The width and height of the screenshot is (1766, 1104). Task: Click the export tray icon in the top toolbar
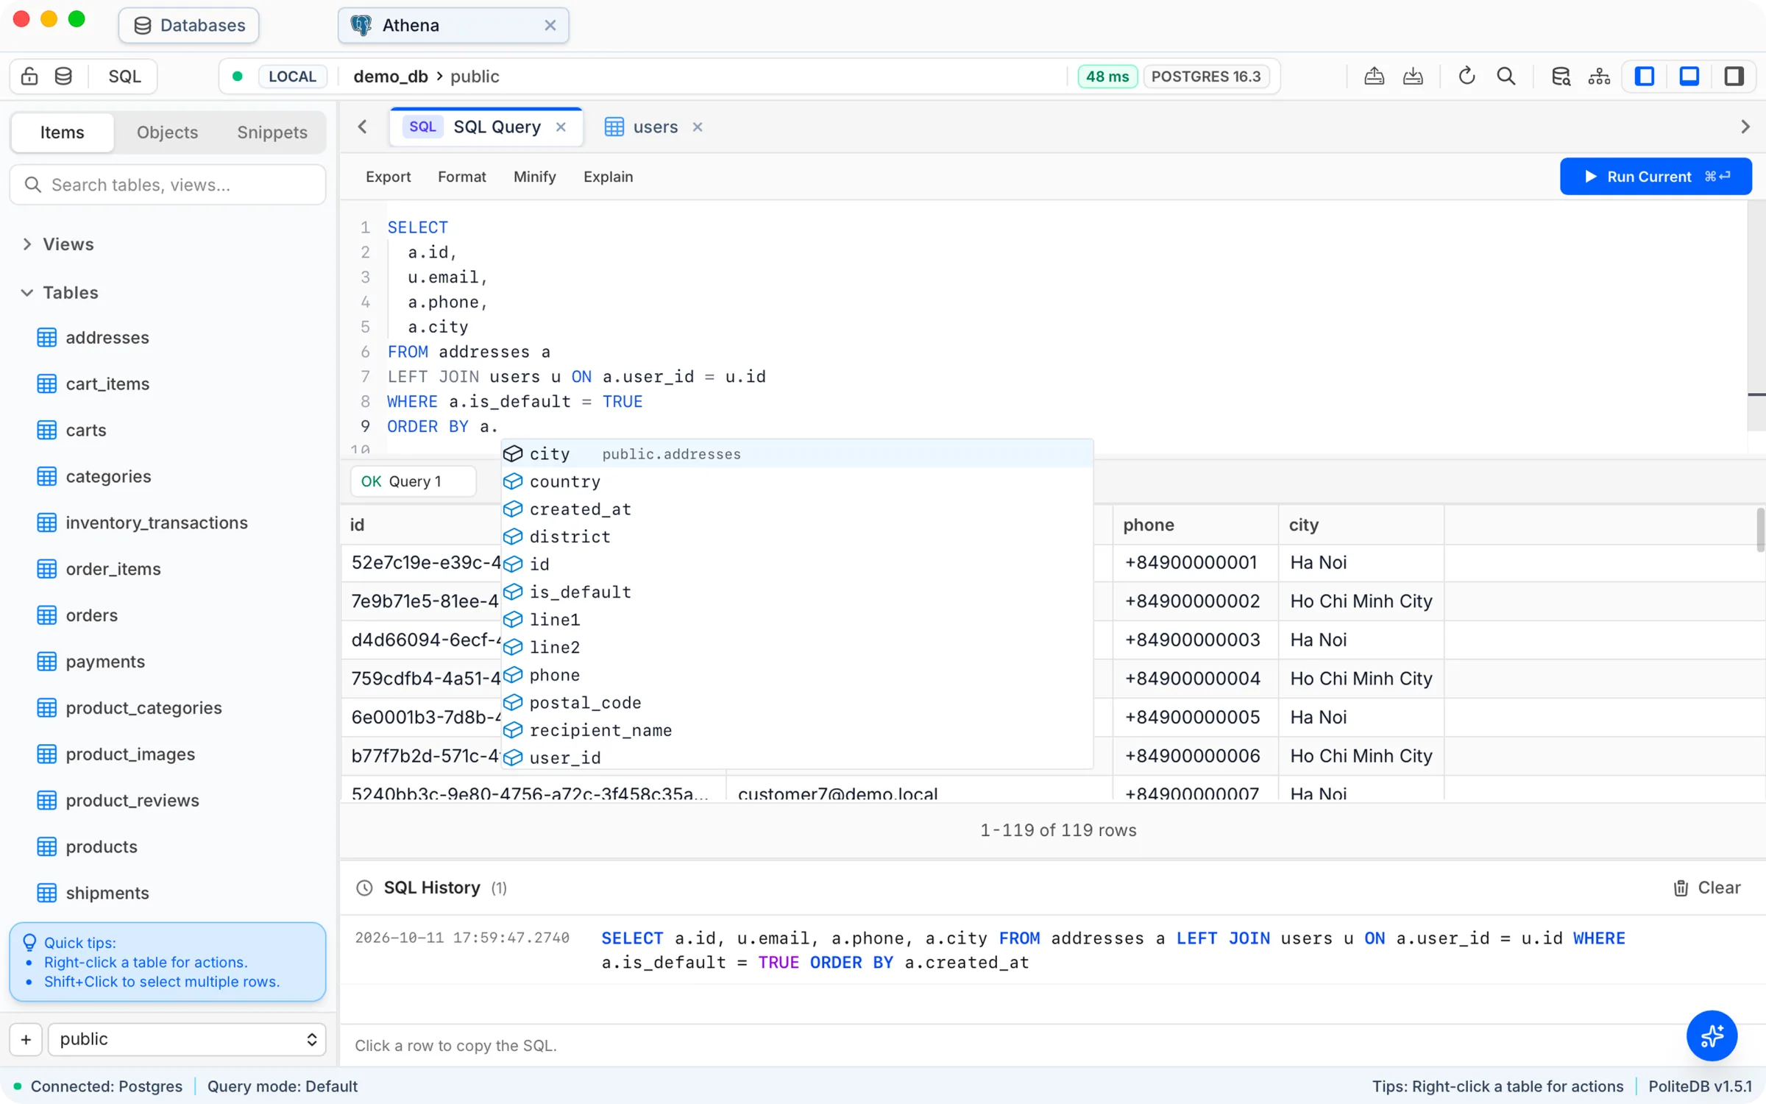[1374, 77]
